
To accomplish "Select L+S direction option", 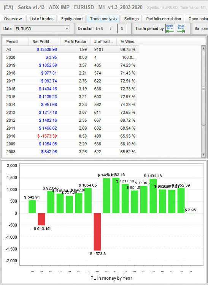I will [x=99, y=28].
